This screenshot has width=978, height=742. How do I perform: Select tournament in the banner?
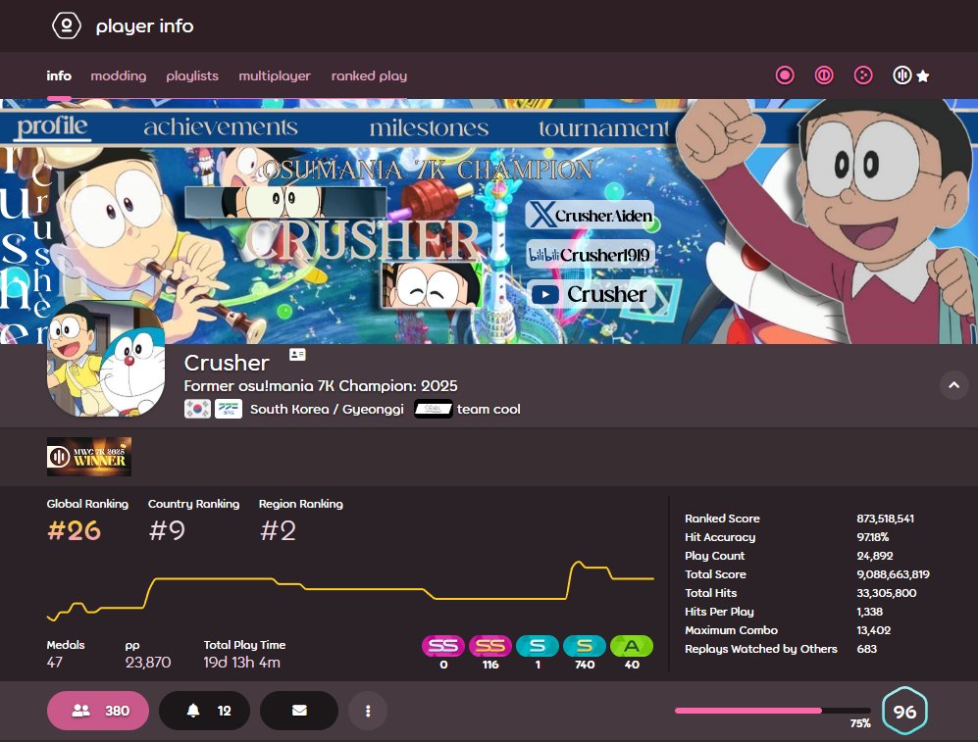click(x=603, y=127)
